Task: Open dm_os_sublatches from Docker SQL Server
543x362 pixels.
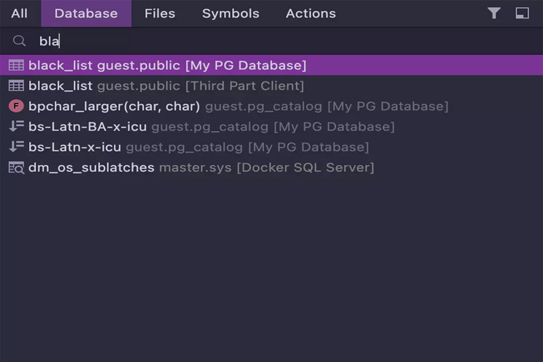Action: (91, 168)
